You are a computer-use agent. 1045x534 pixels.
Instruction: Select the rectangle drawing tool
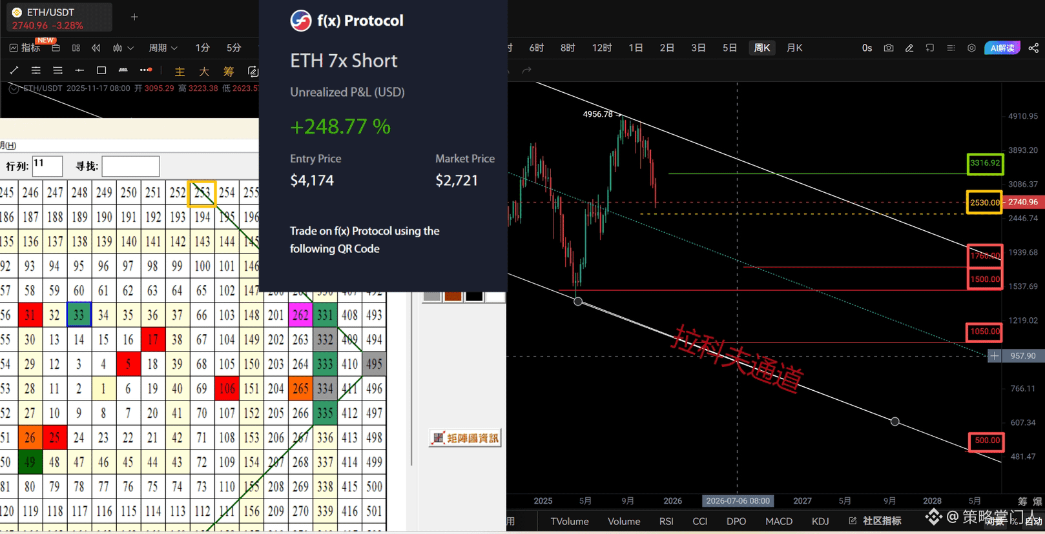101,70
